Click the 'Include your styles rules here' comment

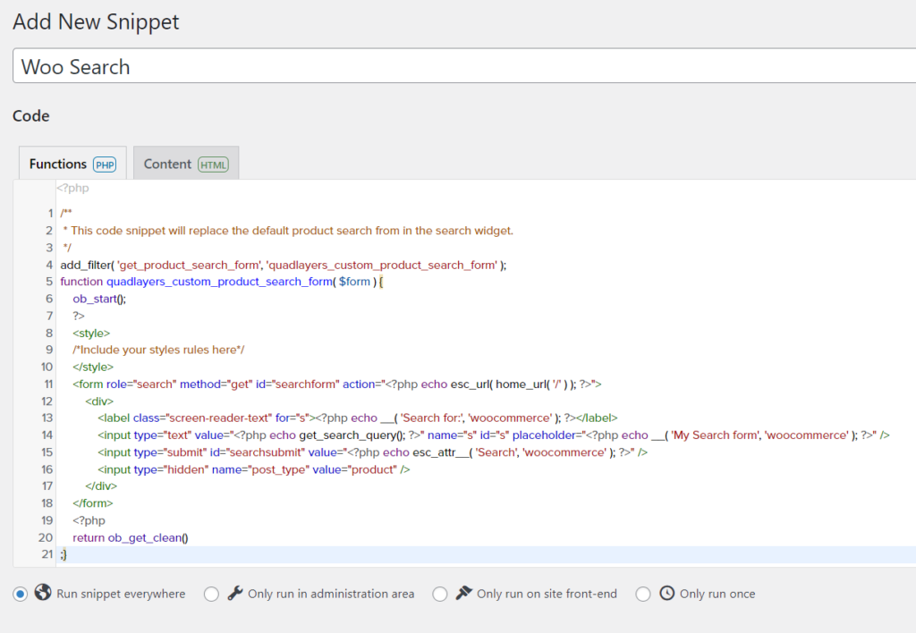[158, 350]
